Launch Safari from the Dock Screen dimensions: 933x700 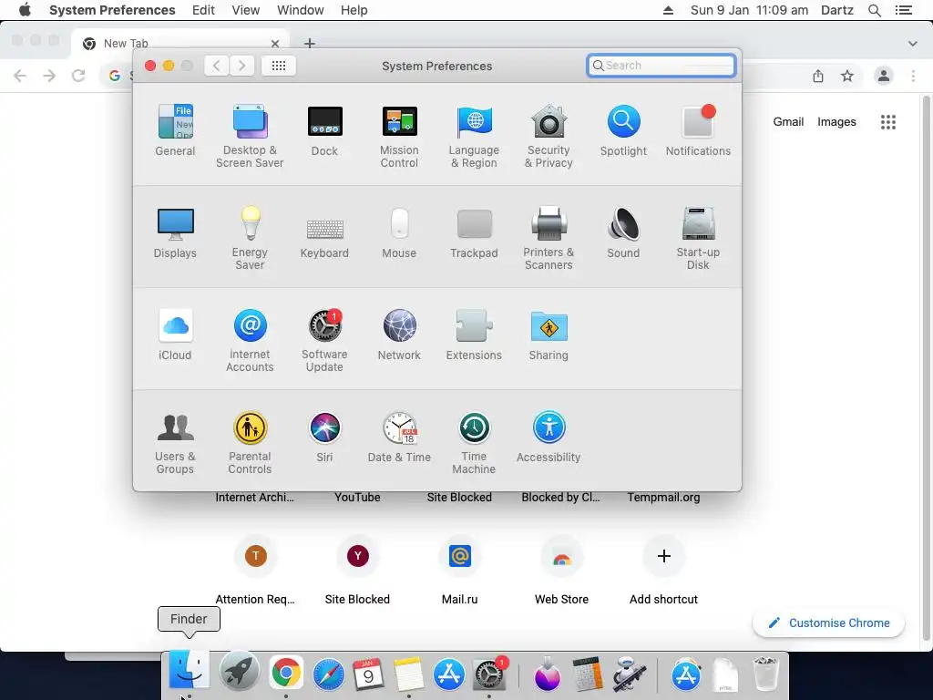[328, 674]
